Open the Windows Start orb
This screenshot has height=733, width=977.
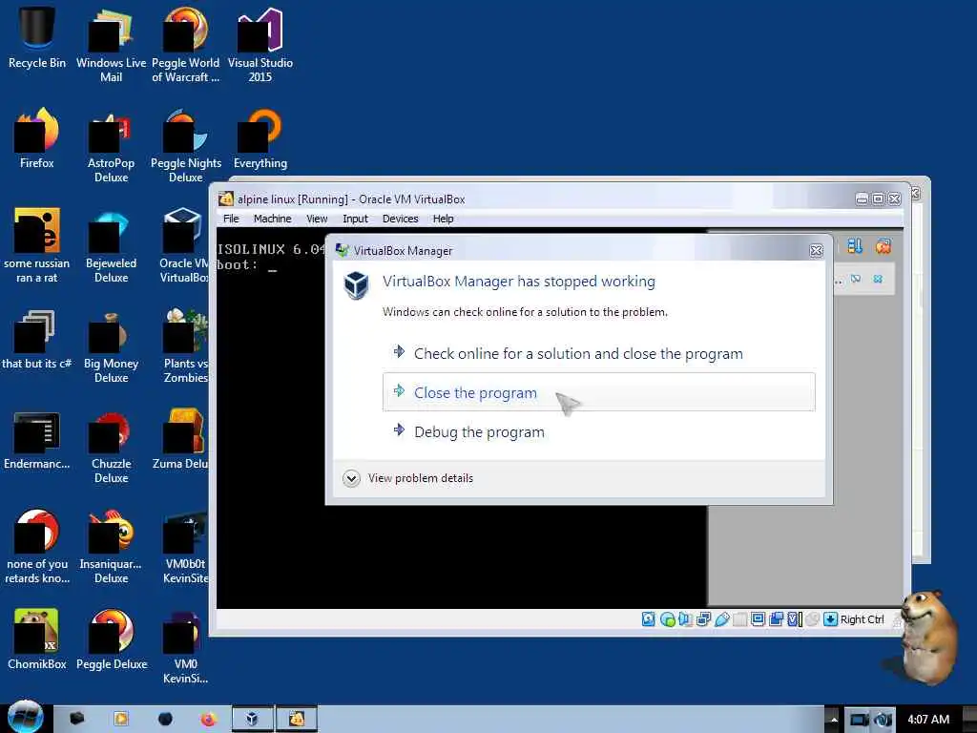point(25,717)
